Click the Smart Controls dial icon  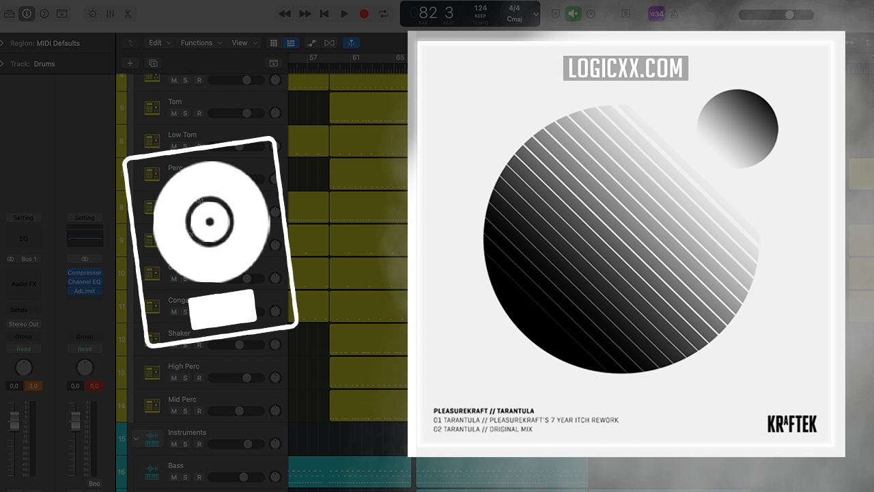pyautogui.click(x=92, y=14)
